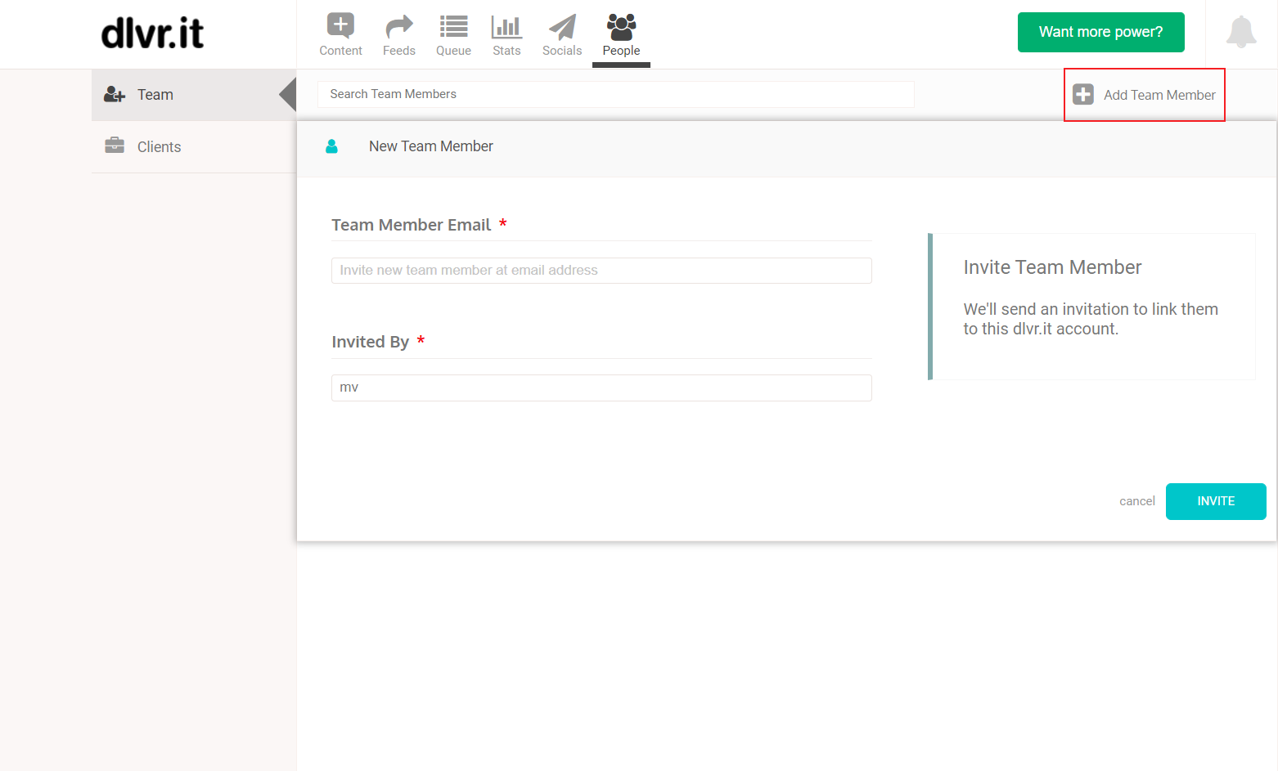Open the Queue list icon
This screenshot has height=771, width=1278.
pos(453,27)
